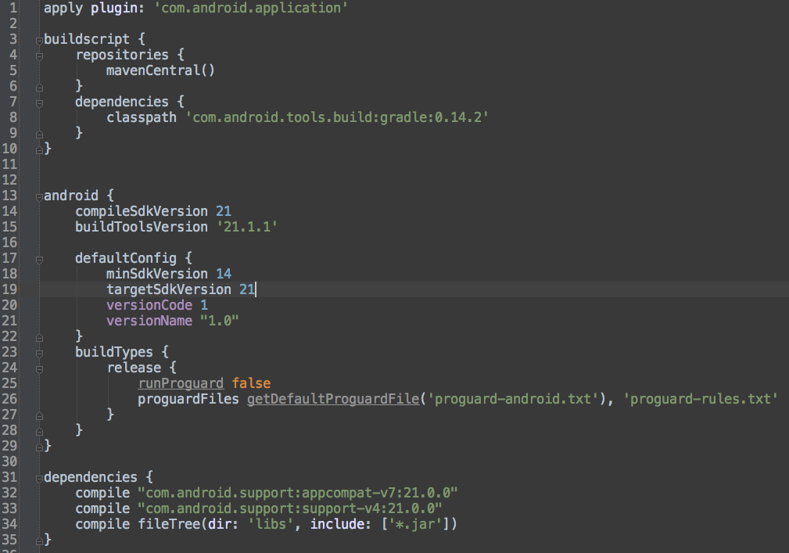Screen dimensions: 789x553
Task: Click the classpath keyword on line 8
Action: click(142, 117)
